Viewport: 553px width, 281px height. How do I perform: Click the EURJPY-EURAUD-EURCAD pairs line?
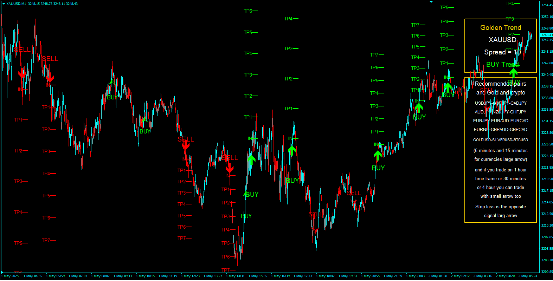(501, 120)
